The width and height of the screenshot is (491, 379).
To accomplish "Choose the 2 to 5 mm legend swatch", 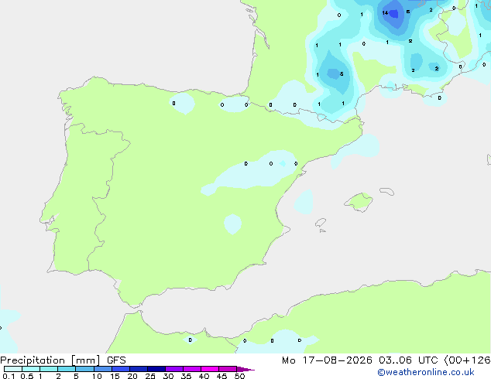I will 67,369.
